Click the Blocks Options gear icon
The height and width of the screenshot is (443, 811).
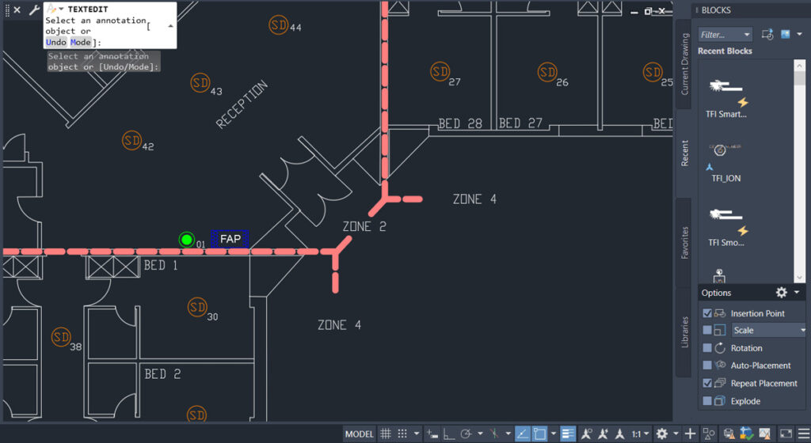tap(781, 293)
